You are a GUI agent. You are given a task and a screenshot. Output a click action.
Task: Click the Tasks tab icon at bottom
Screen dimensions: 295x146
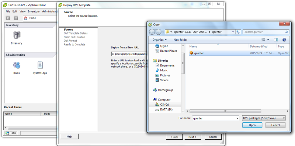coord(7,133)
